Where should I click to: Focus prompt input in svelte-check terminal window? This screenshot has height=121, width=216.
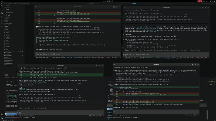point(166,55)
